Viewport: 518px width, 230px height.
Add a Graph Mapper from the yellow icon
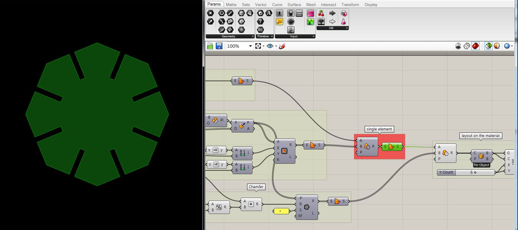(279, 21)
